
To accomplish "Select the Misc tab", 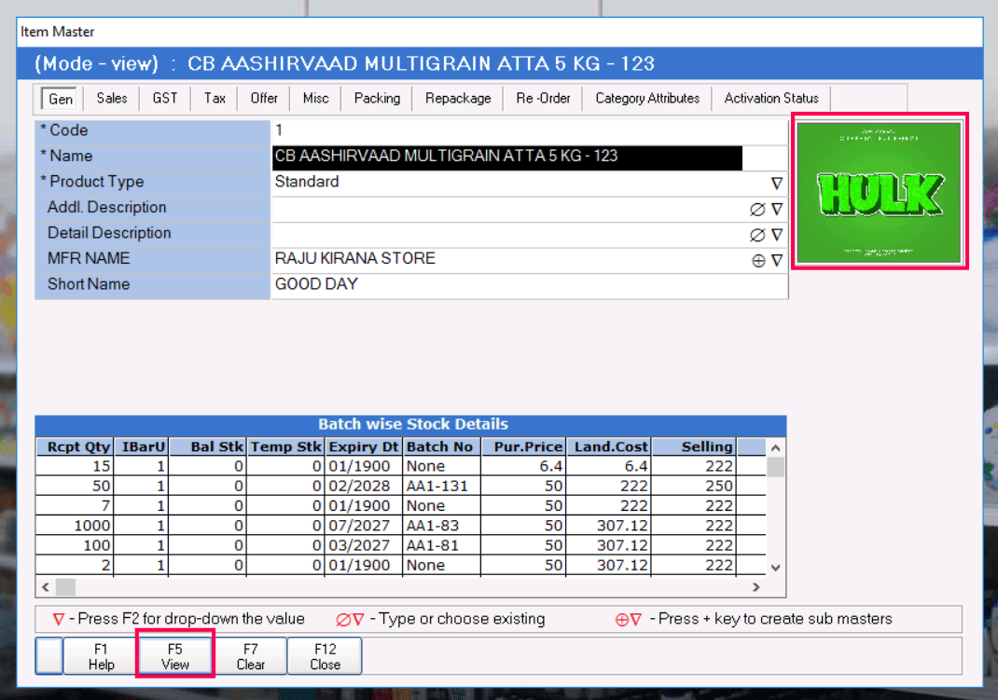I will click(315, 99).
